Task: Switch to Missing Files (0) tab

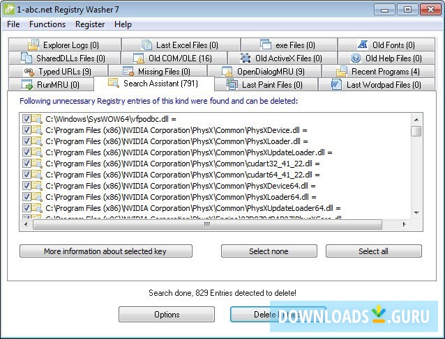Action: click(x=158, y=72)
